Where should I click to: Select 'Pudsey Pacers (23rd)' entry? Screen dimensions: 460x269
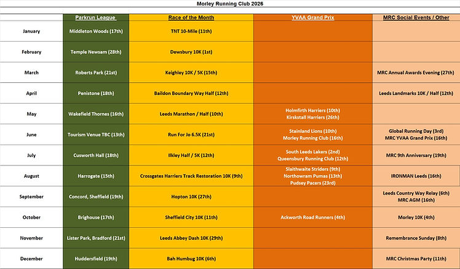point(313,183)
